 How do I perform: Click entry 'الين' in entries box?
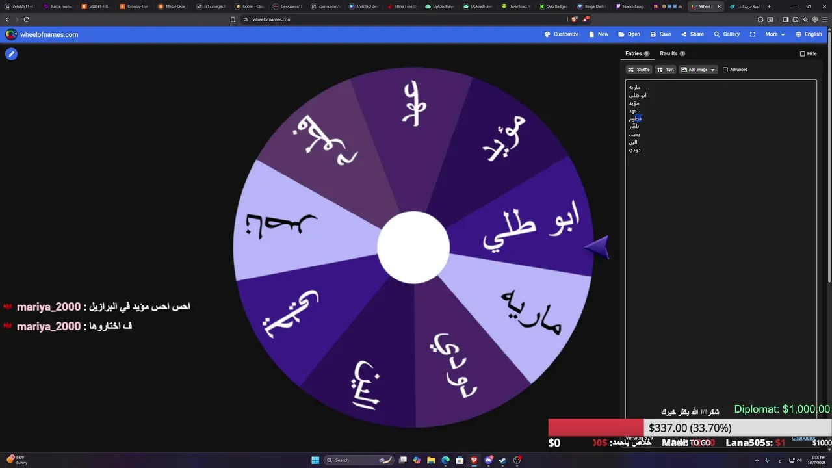coord(633,142)
